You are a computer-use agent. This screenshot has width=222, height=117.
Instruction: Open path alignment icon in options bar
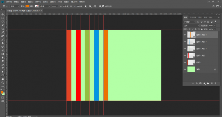pyautogui.click(x=90, y=6)
